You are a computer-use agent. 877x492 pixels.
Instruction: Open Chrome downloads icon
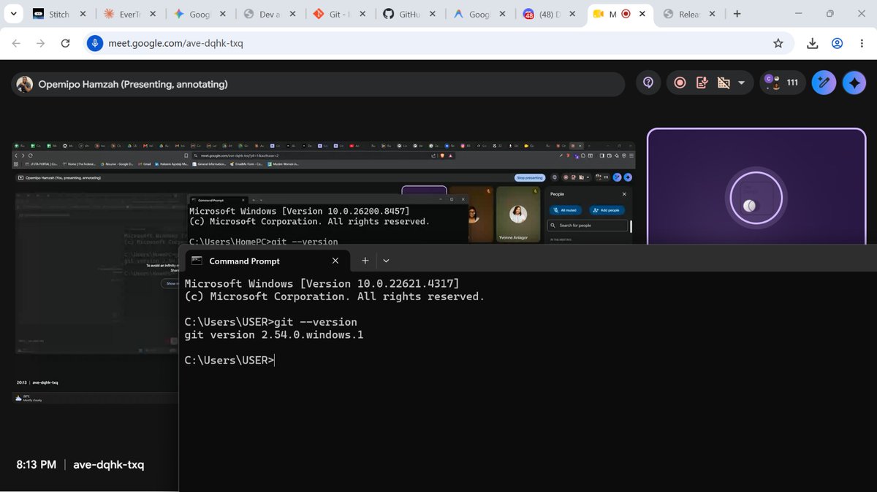[813, 44]
